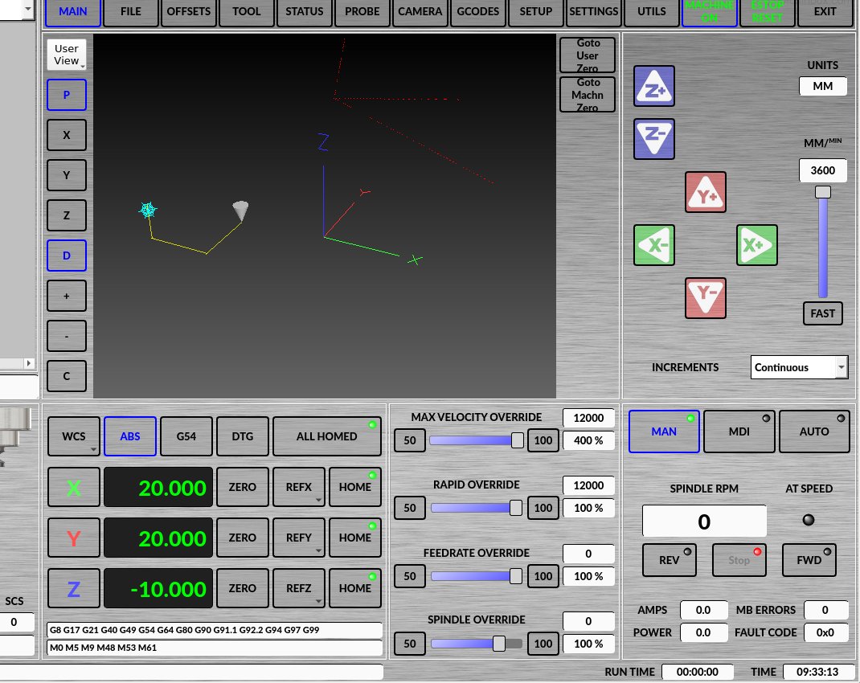
Task: Set Feedrate Override to 100
Action: [543, 576]
